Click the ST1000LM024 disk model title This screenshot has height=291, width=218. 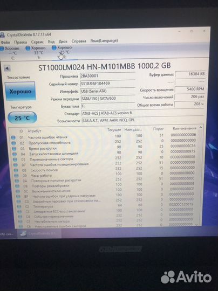(x=105, y=66)
